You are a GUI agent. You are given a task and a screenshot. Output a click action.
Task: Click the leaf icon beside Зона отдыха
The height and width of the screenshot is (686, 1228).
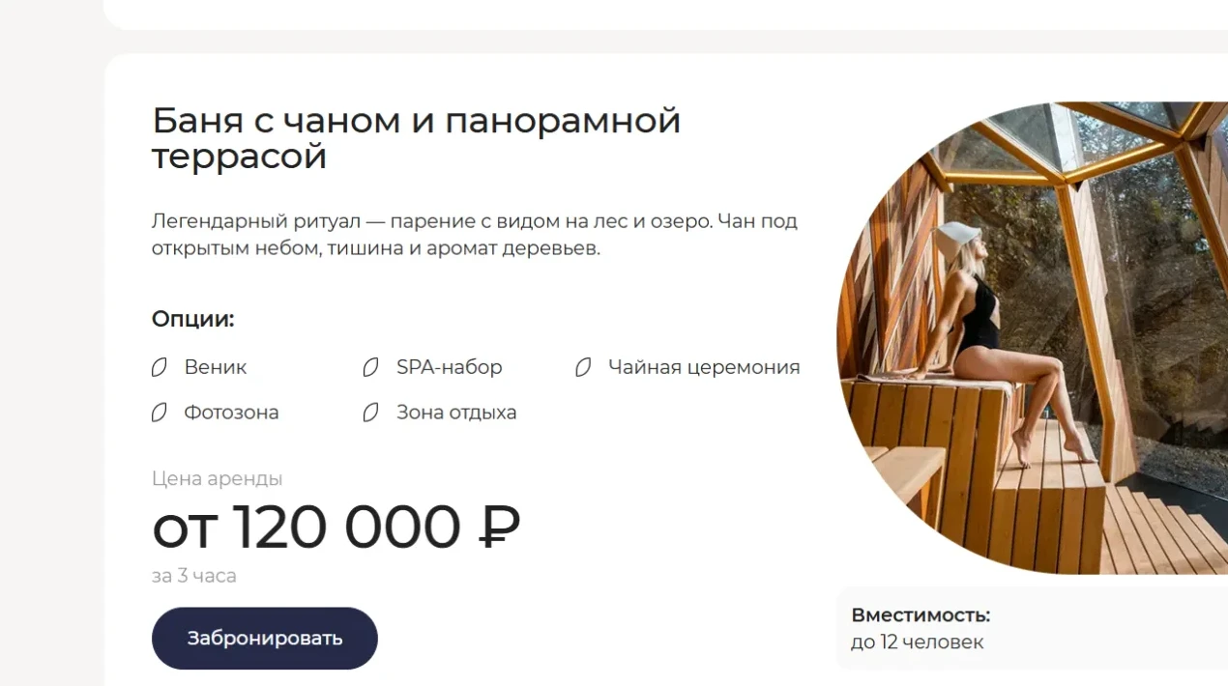(x=370, y=413)
